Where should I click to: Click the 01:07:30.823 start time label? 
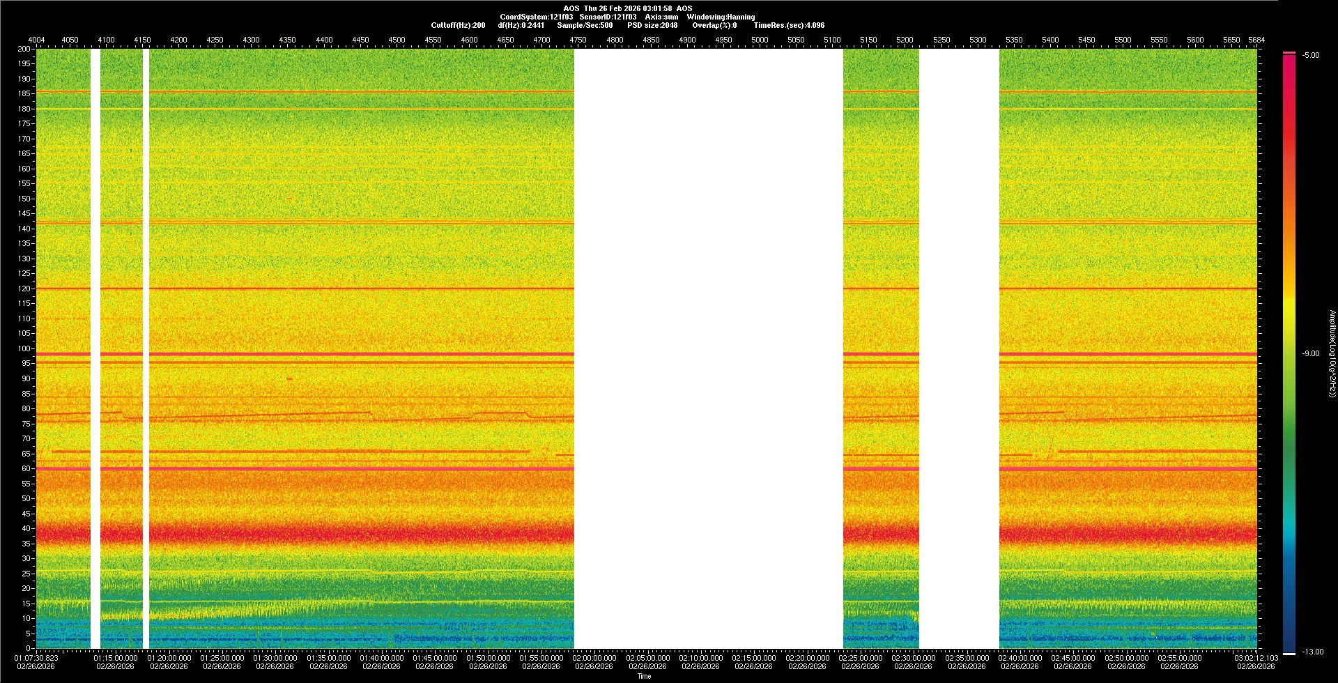tap(36, 658)
